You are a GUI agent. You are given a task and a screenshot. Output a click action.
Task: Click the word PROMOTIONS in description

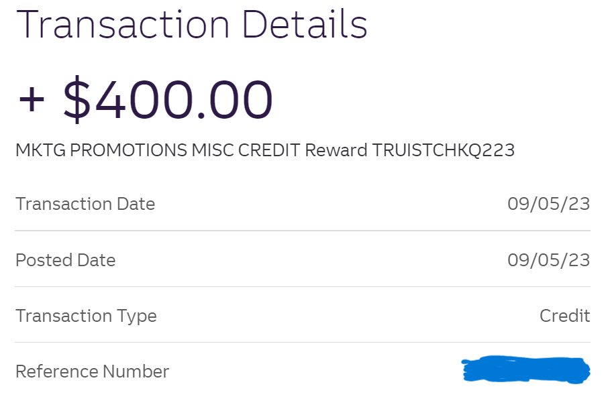(129, 150)
